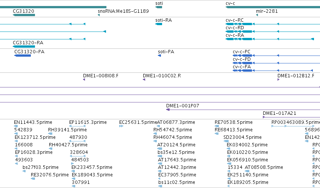Click the soti gene label

pos(159,3)
